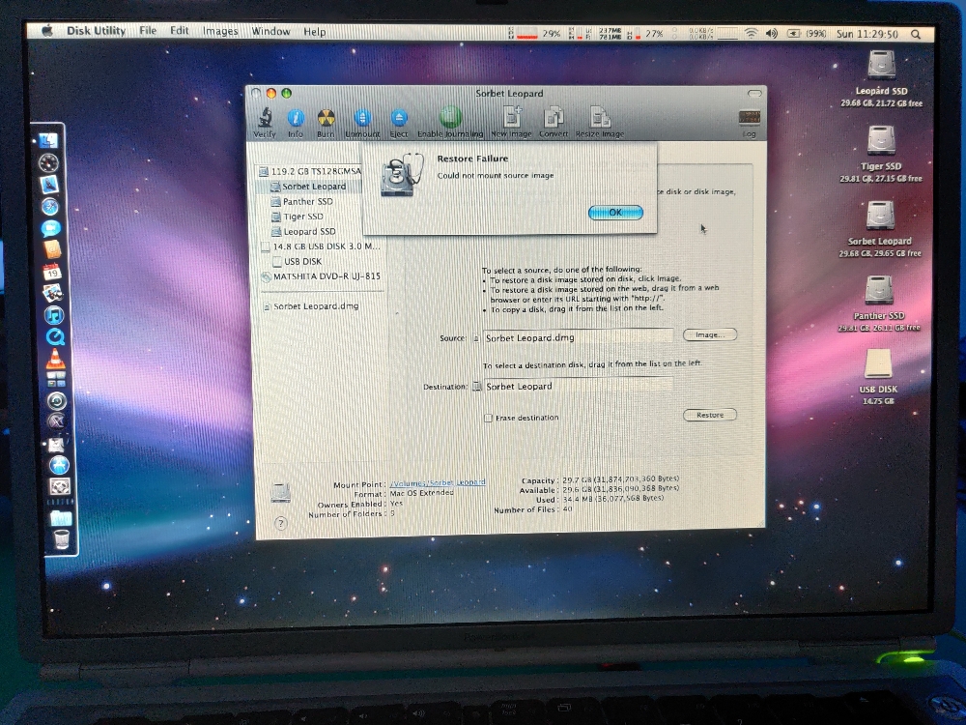Follow the /Volumes/Sorbet Leopard mount point link
This screenshot has height=725, width=966.
tap(438, 482)
